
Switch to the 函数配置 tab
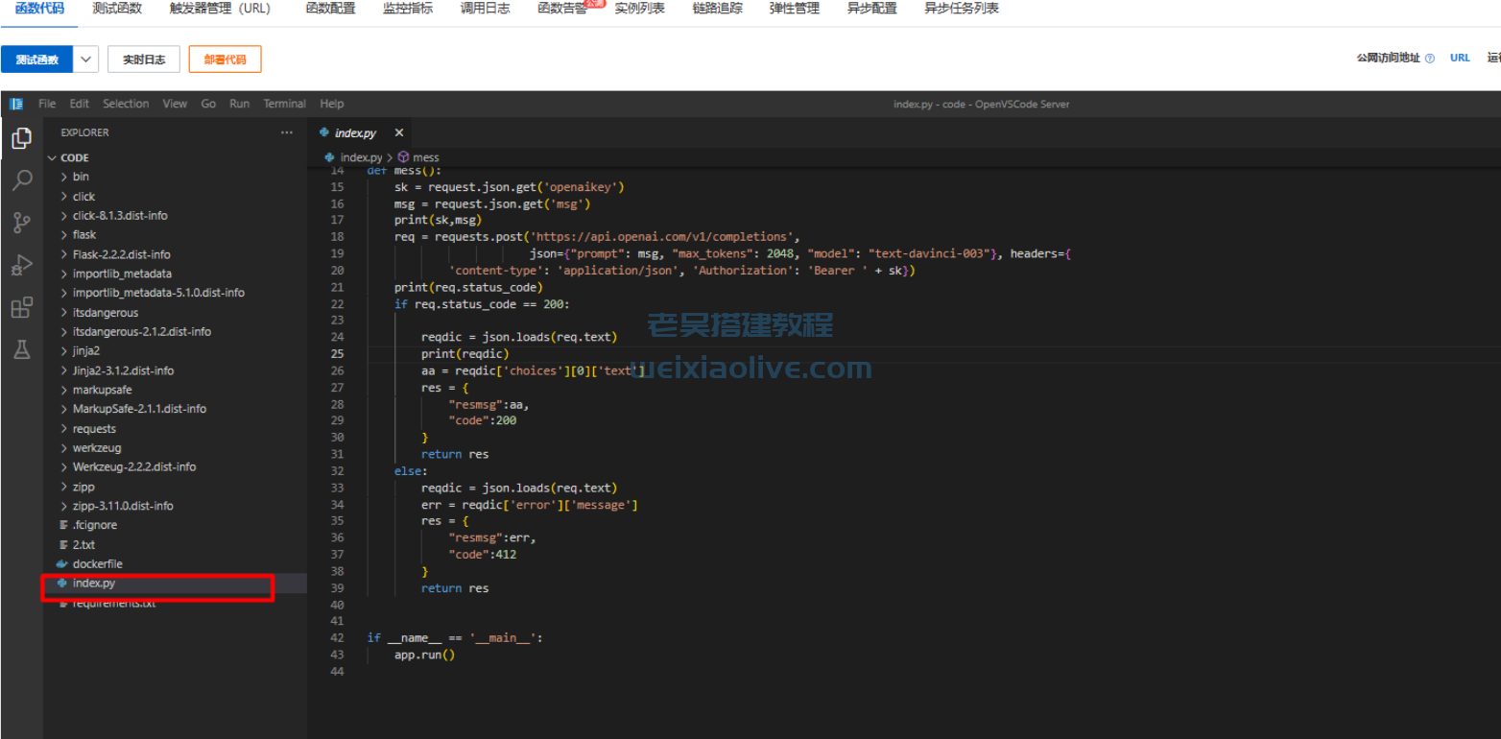coord(330,9)
